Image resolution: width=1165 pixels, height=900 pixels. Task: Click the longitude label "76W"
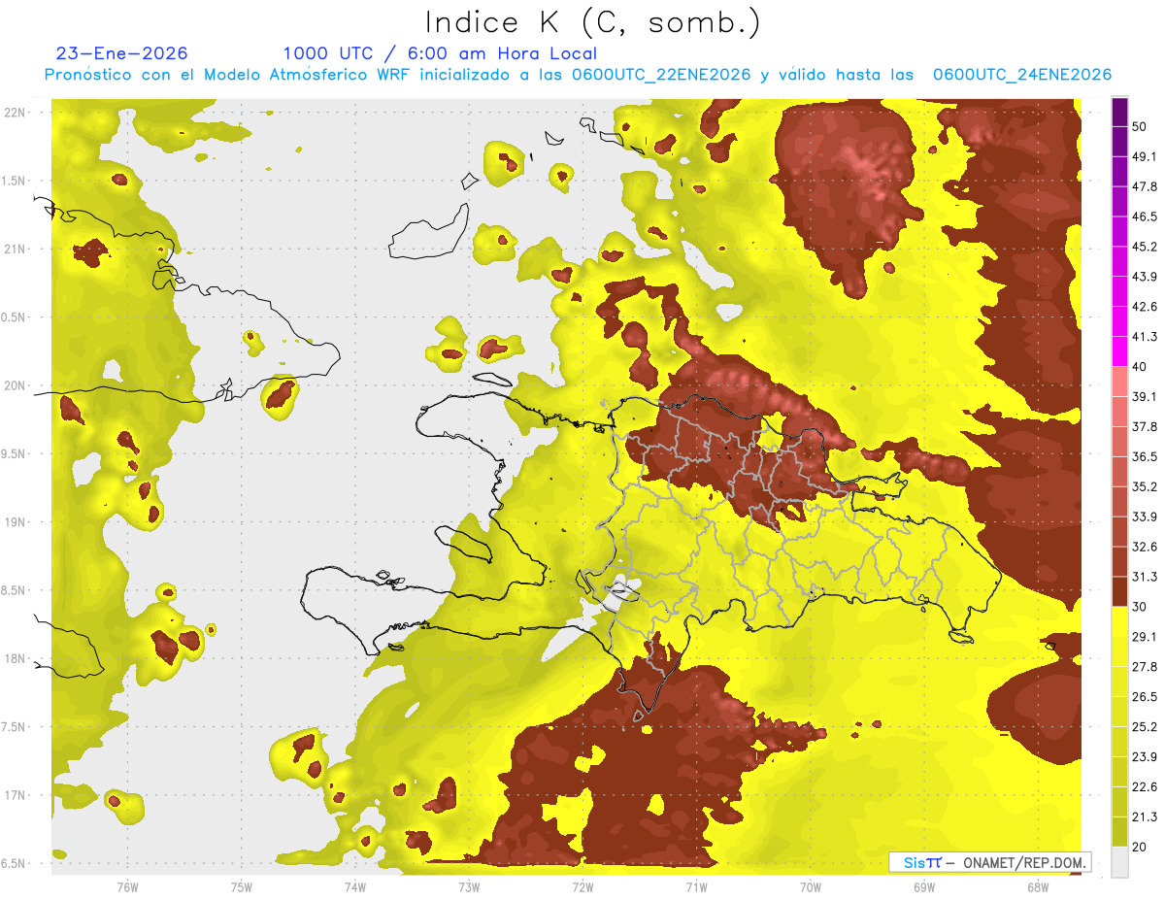point(127,886)
